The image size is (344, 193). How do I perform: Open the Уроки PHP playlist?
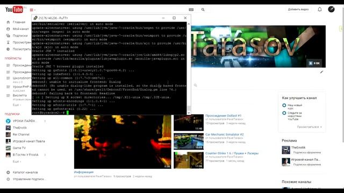tap(22, 87)
